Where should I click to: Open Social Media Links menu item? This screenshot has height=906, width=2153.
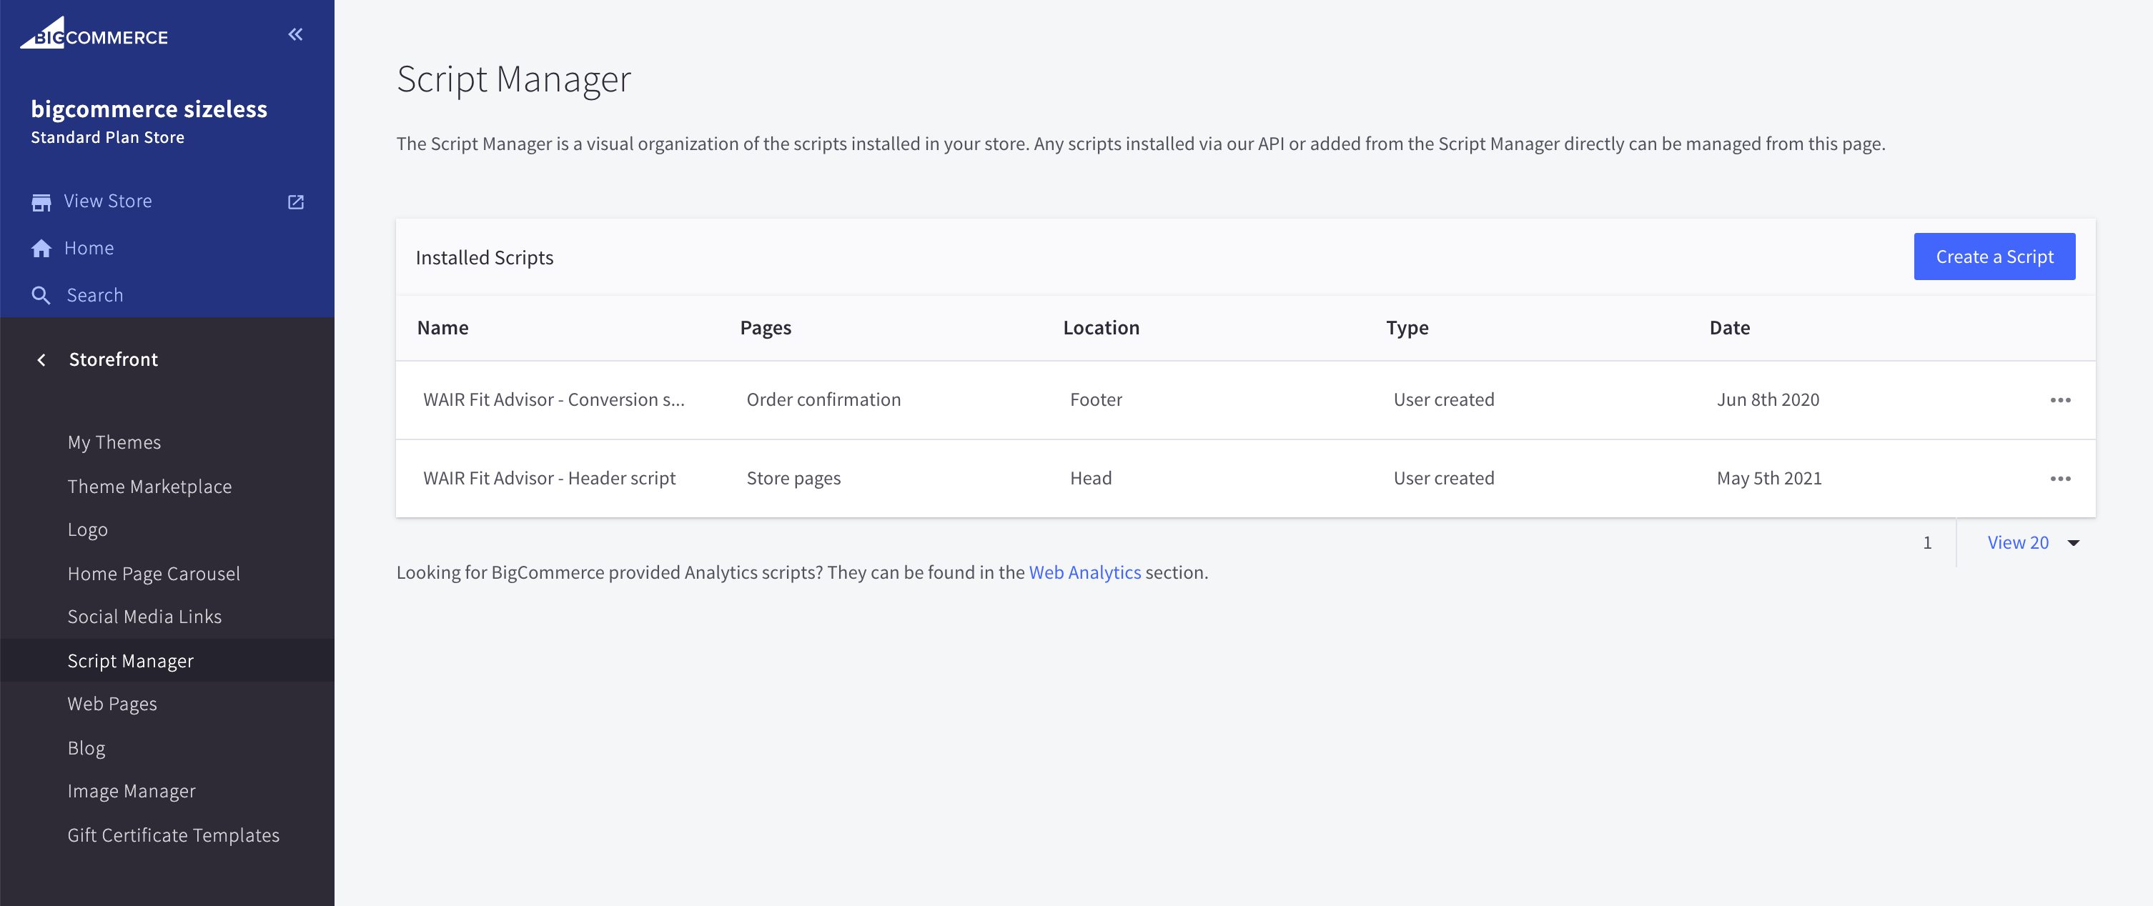point(144,617)
